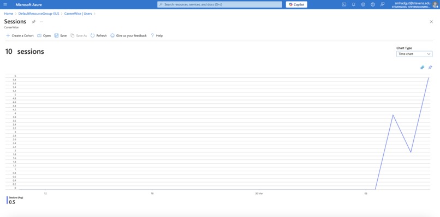Click the Copilot button
The image size is (440, 217).
(x=296, y=4)
